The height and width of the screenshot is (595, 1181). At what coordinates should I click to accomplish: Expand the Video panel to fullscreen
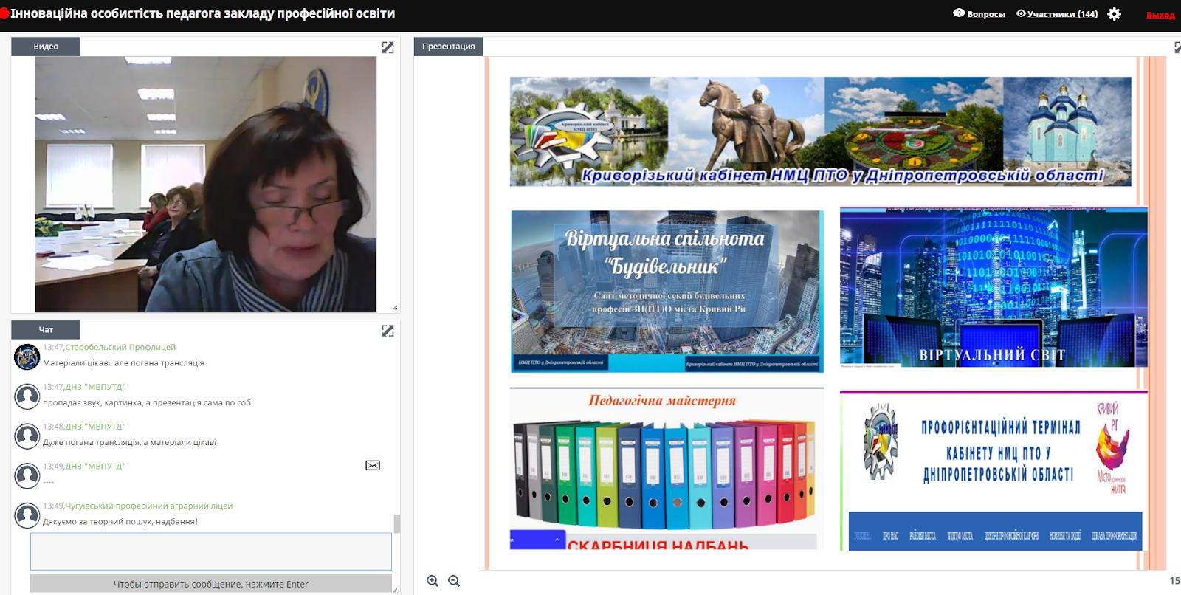tap(388, 47)
